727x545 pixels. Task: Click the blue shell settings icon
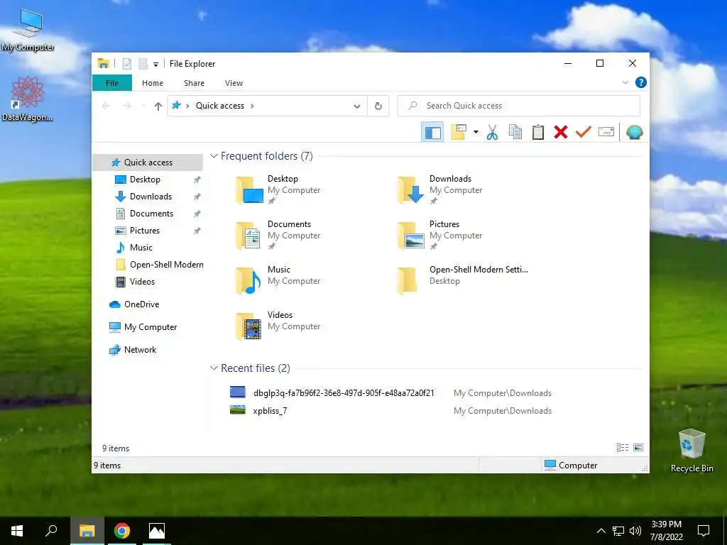click(634, 132)
